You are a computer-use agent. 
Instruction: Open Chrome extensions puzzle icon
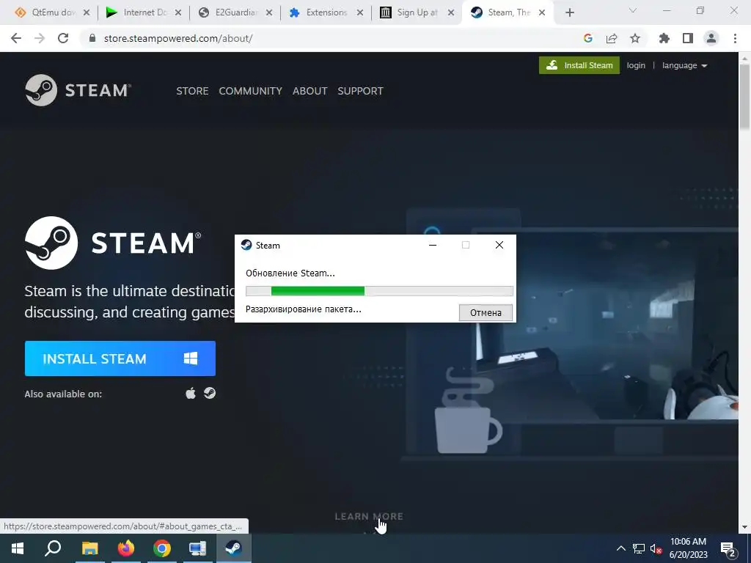664,38
